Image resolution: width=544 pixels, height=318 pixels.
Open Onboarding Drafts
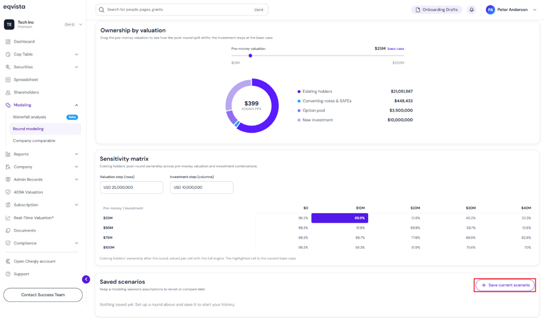[x=437, y=10]
